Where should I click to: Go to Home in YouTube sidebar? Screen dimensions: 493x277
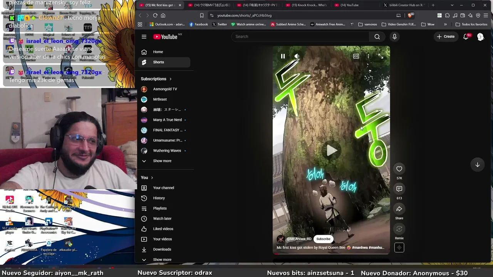pos(164,52)
